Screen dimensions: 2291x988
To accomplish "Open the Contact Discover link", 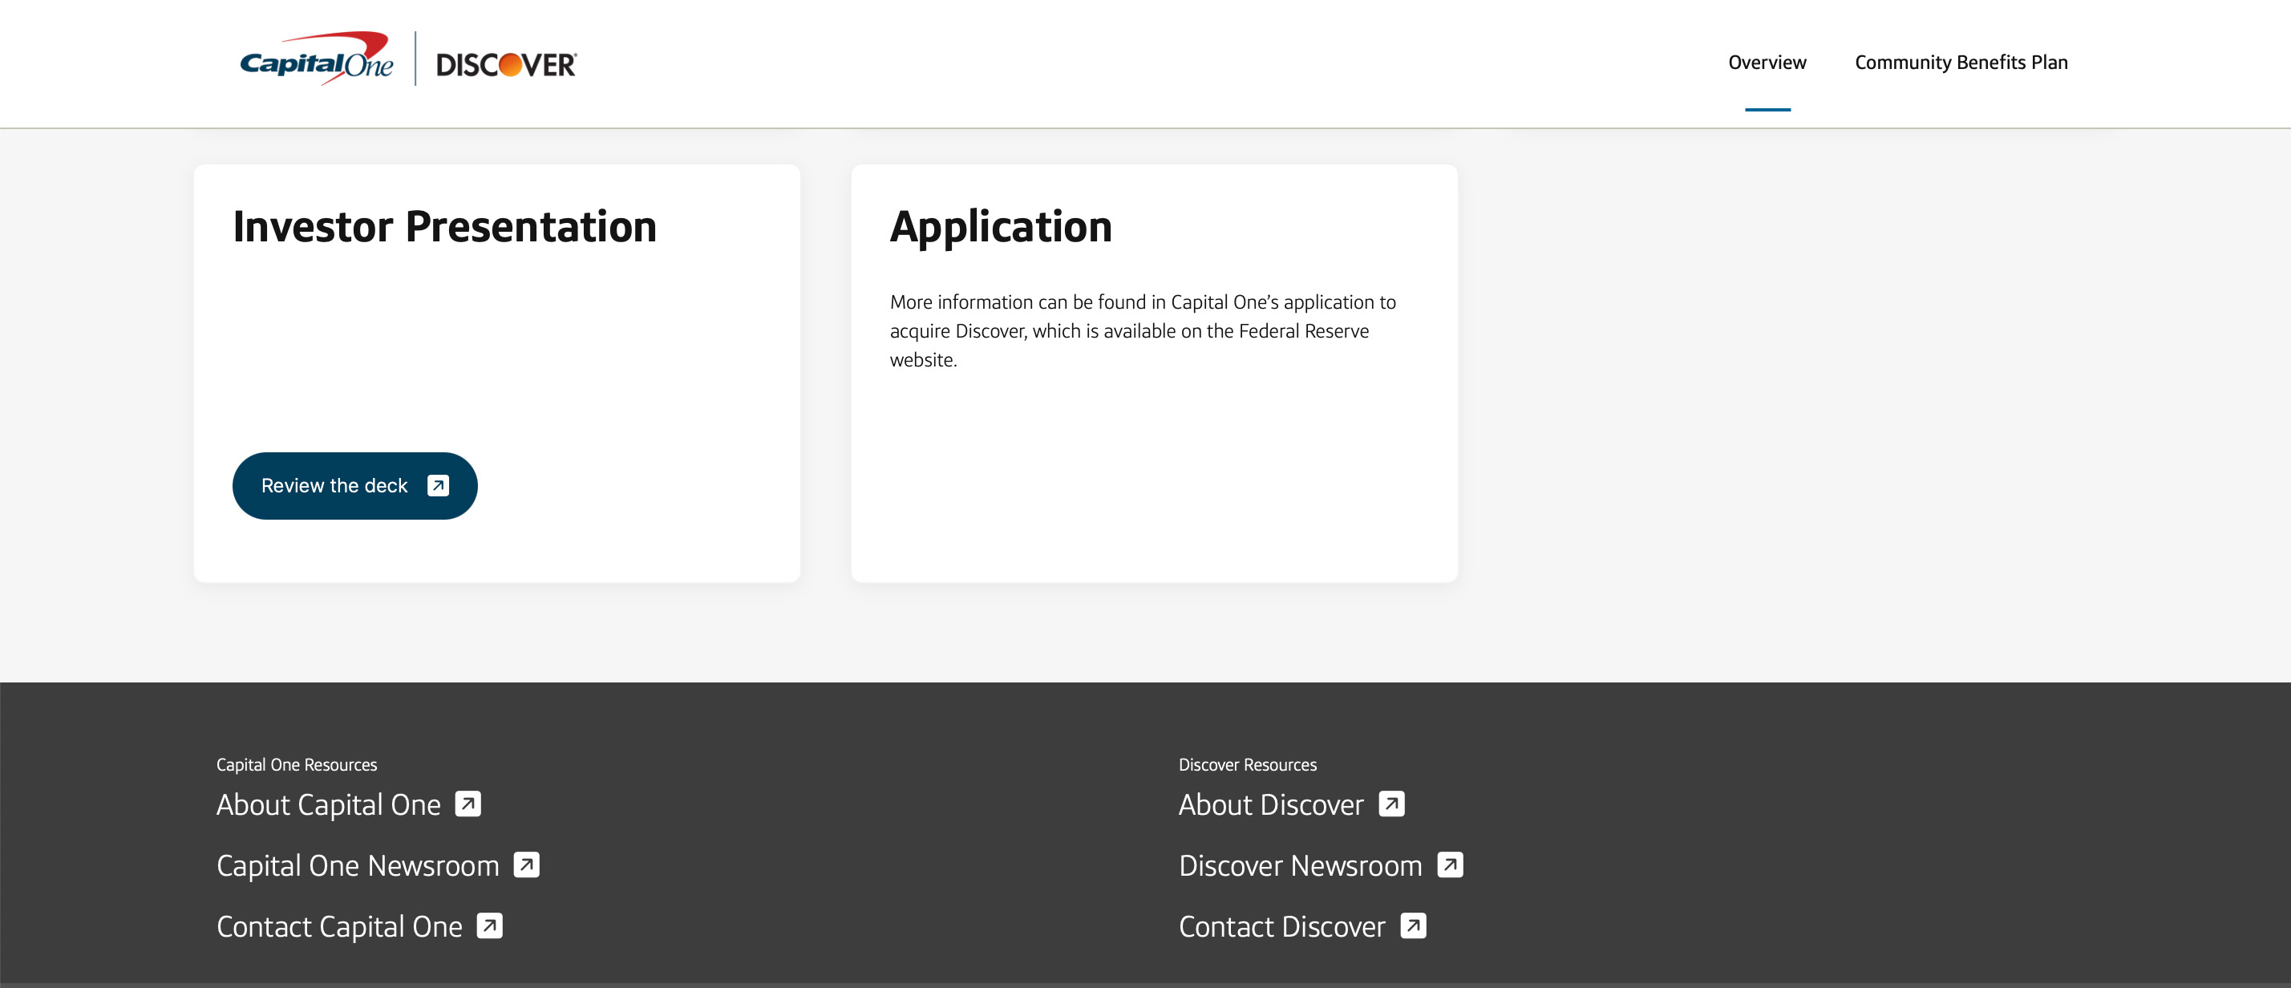I will point(1281,925).
